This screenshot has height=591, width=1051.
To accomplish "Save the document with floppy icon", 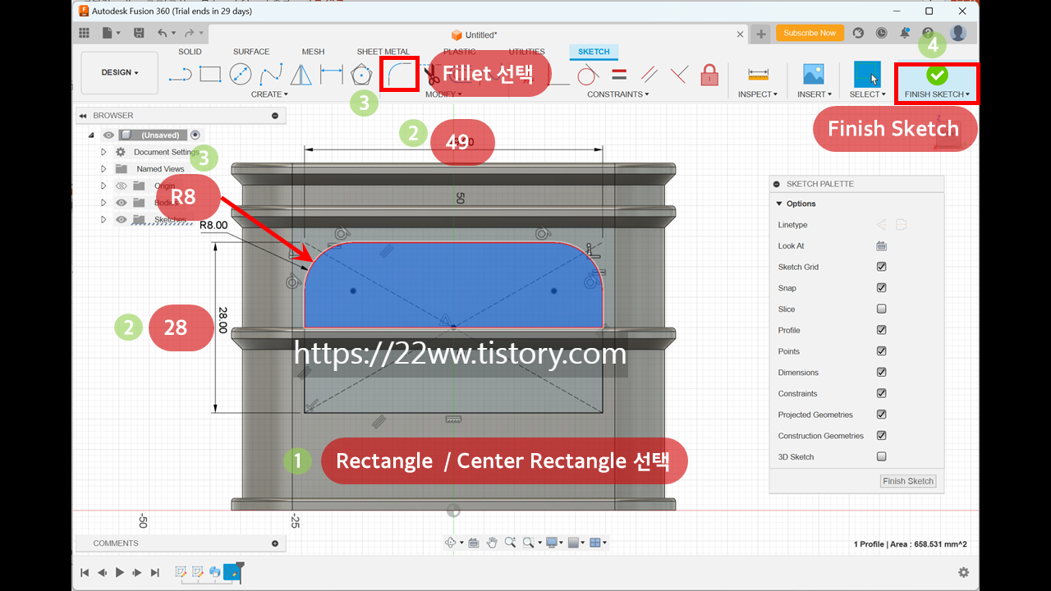I will (139, 33).
